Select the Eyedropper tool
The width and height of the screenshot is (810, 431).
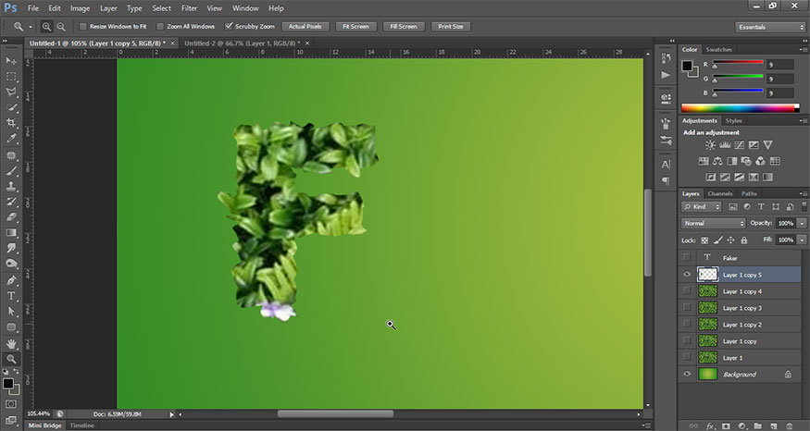11,139
